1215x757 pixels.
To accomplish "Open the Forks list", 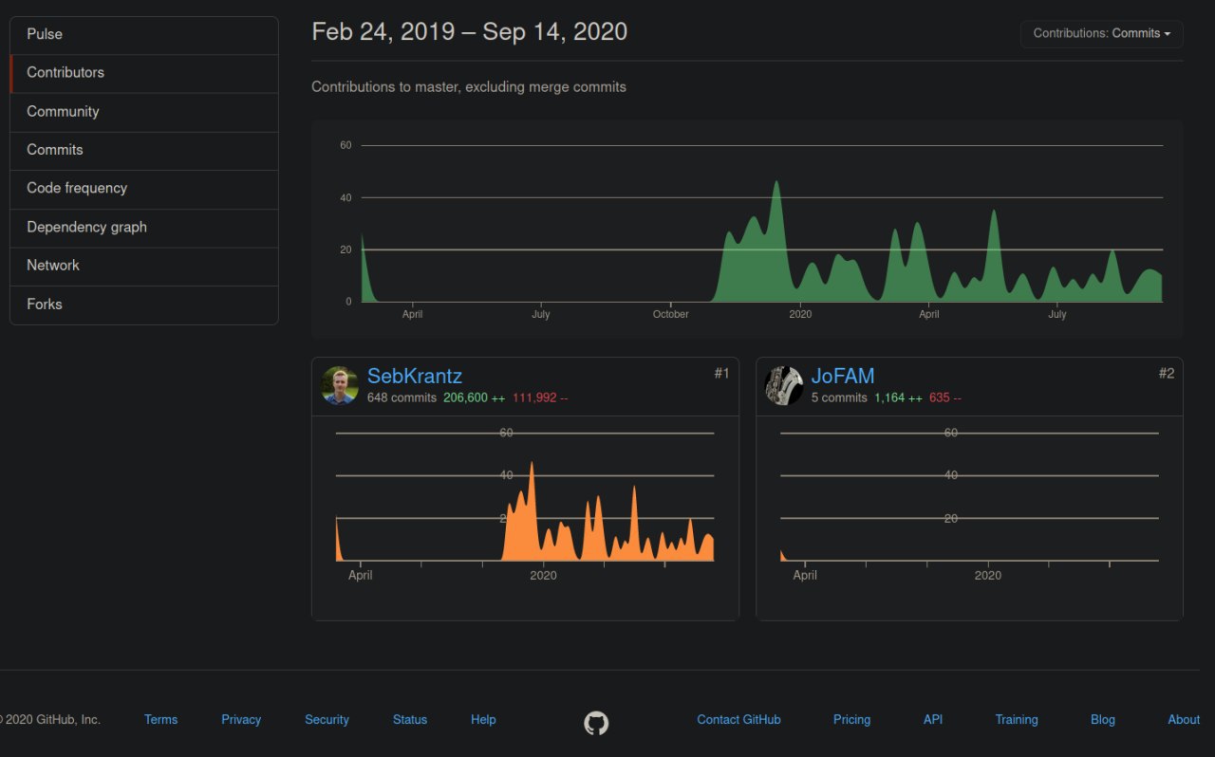I will tap(144, 305).
